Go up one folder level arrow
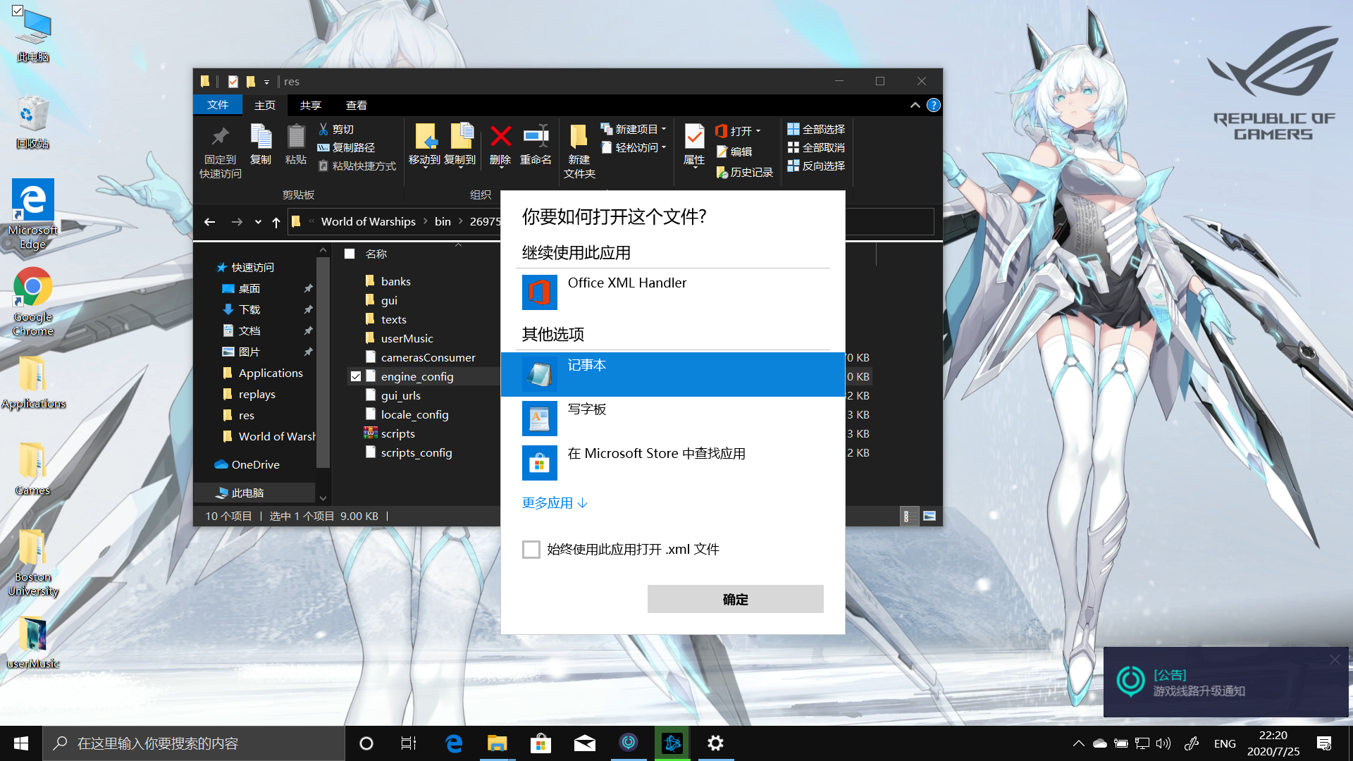Viewport: 1353px width, 761px height. pyautogui.click(x=276, y=222)
